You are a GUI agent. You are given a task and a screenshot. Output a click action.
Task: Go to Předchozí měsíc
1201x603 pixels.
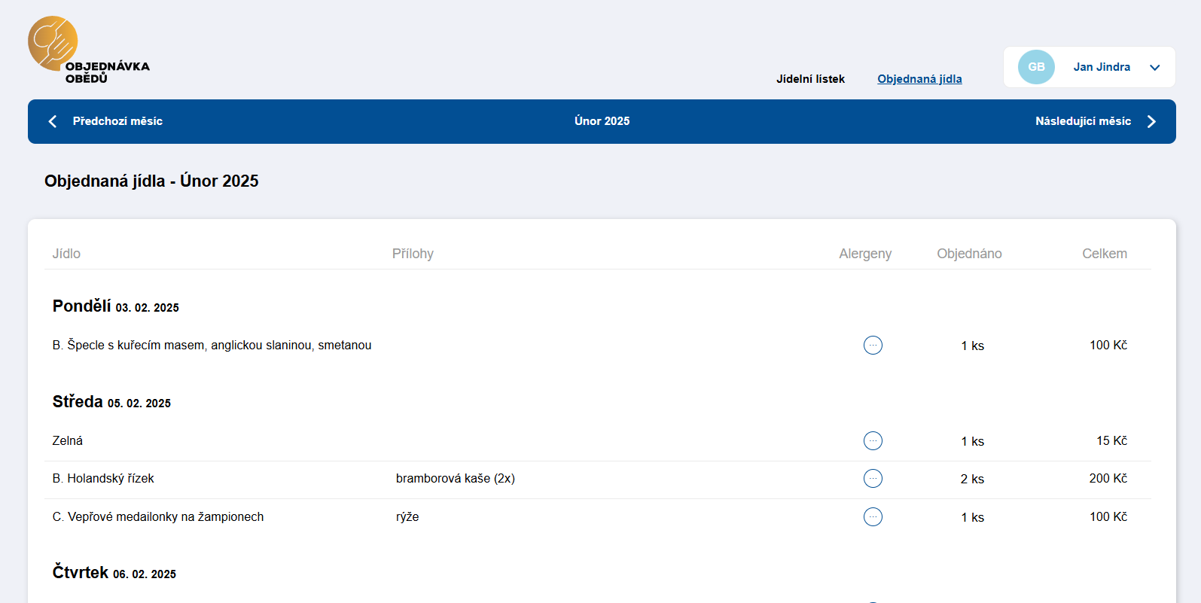(117, 121)
